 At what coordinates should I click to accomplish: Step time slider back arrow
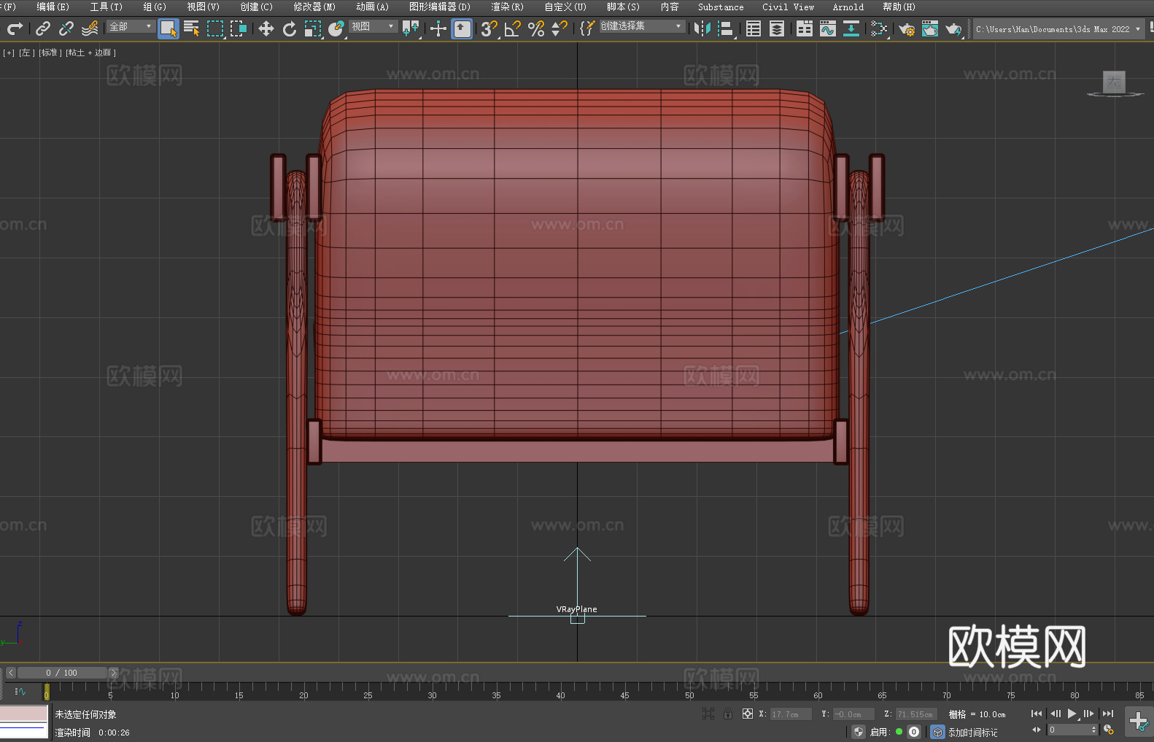[x=10, y=673]
